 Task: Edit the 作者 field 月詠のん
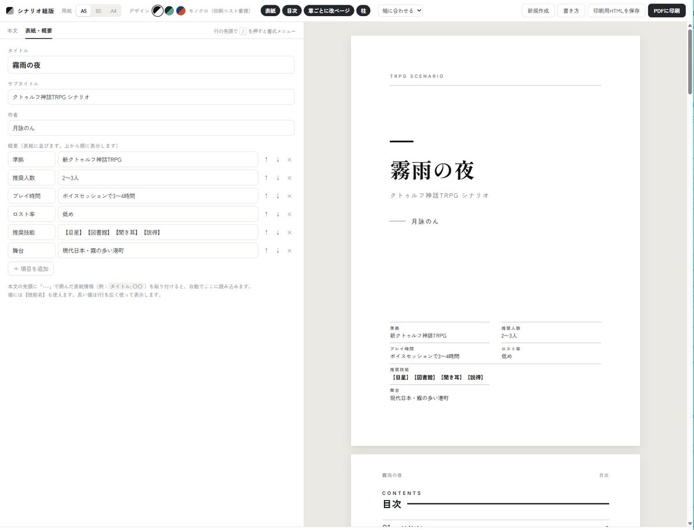click(151, 128)
